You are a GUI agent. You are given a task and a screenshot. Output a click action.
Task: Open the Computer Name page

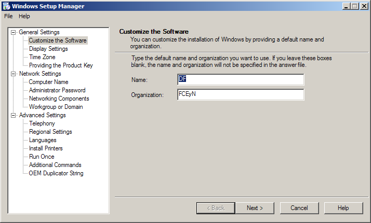coord(48,82)
